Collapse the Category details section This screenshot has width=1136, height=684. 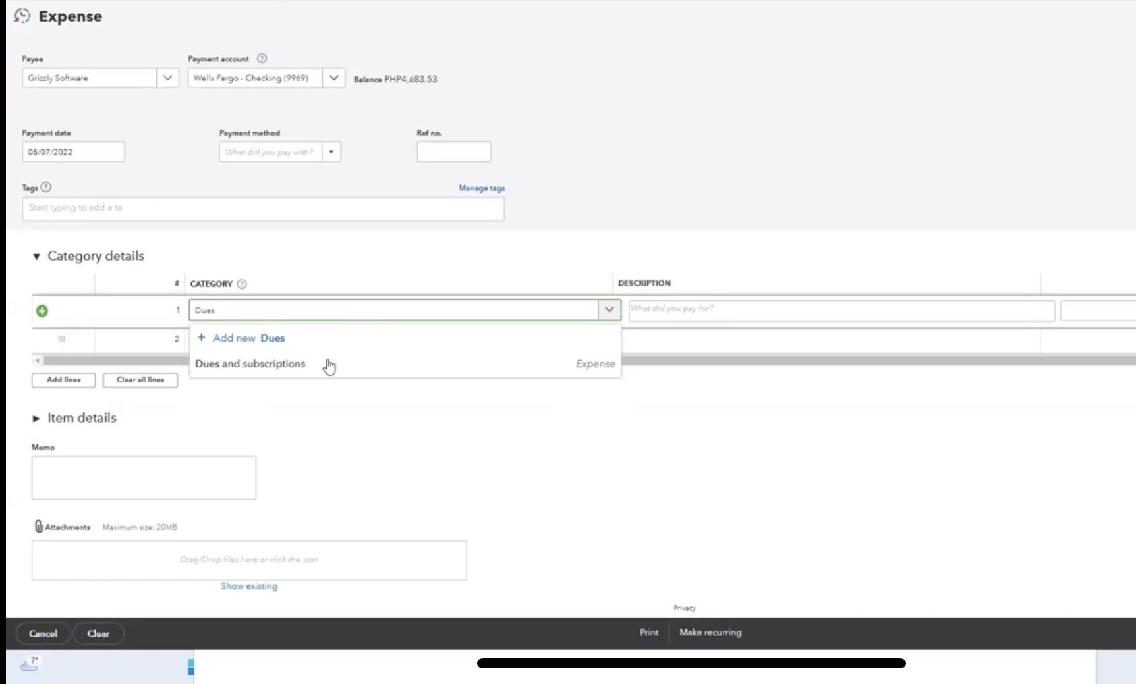36,256
